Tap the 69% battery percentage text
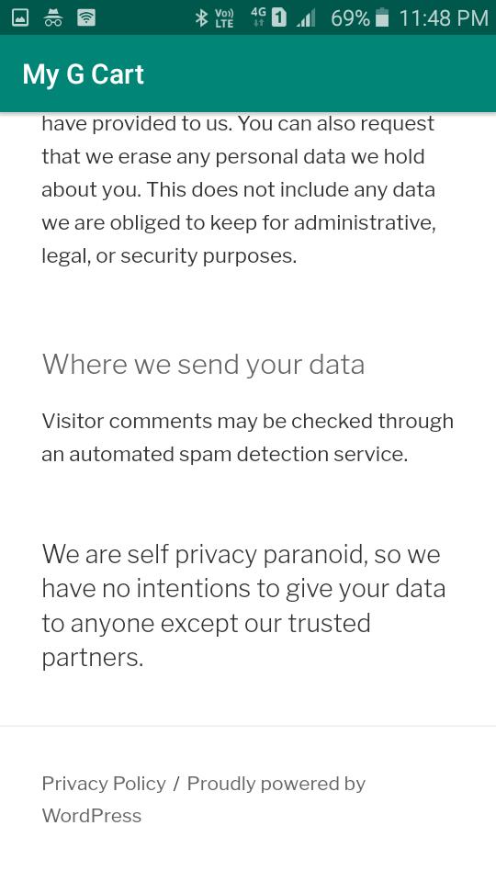Image resolution: width=496 pixels, height=882 pixels. coord(350,18)
